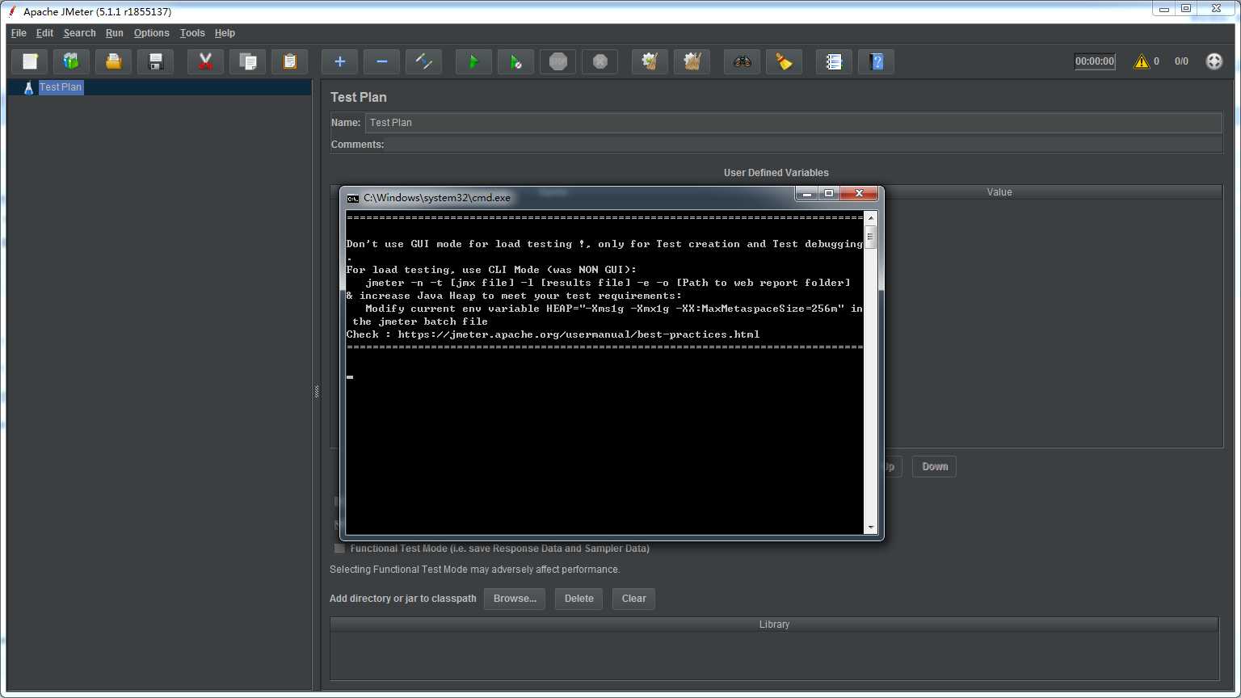1241x698 pixels.
Task: Click the Cut scissors icon
Action: point(206,61)
